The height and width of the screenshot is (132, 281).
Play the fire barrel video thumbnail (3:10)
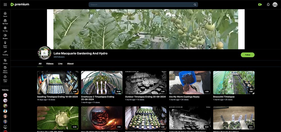point(102,118)
